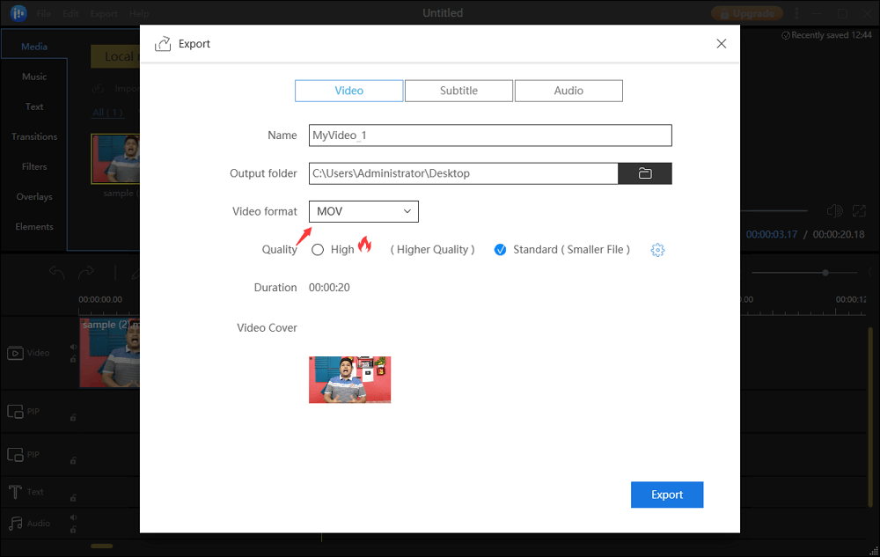The image size is (880, 557).
Task: Click the blue Export button
Action: click(667, 495)
